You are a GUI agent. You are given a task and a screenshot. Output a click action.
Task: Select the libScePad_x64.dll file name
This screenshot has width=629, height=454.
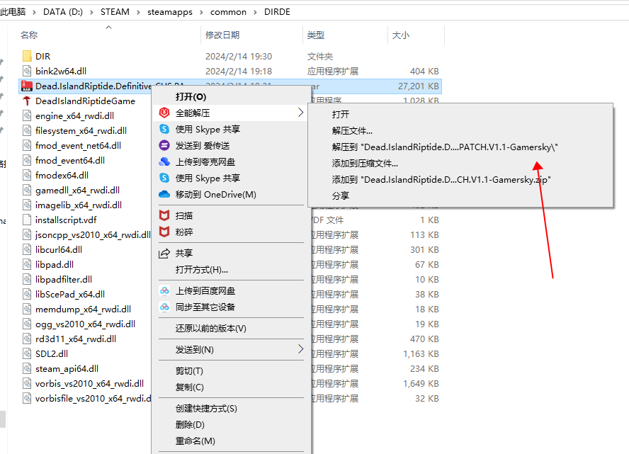70,294
